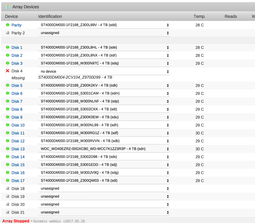
Task: Open the Disk 2 identification dropdown
Action: (104, 55)
